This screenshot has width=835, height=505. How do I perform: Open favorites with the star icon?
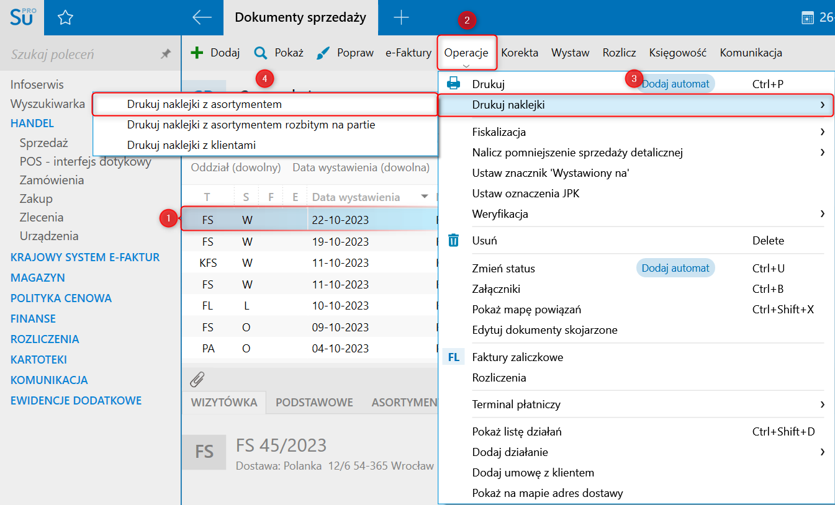point(65,18)
